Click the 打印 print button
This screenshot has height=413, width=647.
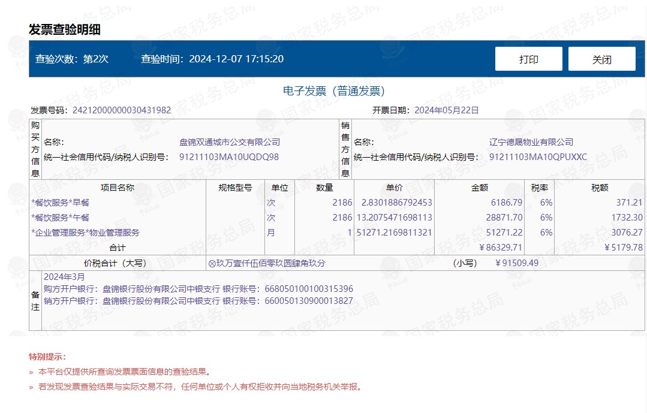click(x=529, y=59)
